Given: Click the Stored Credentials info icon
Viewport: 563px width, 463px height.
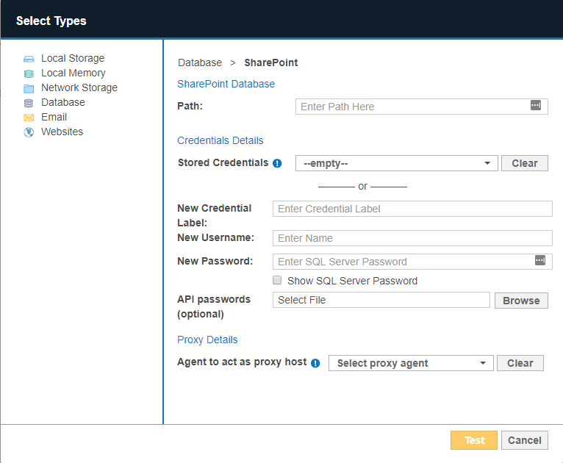Looking at the screenshot, I should tap(277, 163).
